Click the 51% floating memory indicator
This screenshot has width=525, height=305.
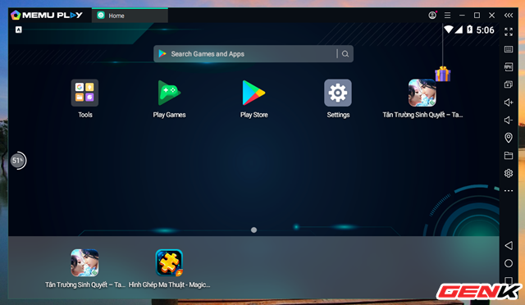tap(18, 161)
